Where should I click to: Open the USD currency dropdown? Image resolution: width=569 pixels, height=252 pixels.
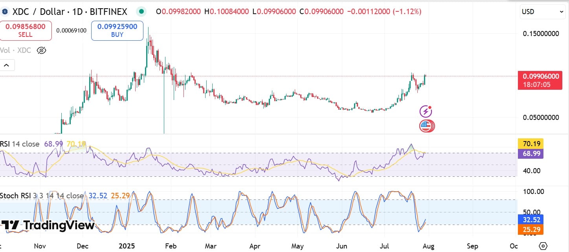542,12
